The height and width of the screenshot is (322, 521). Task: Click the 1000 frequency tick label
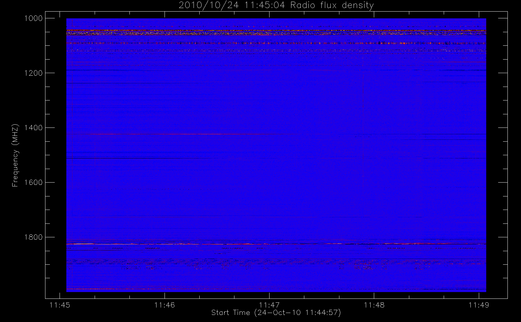34,18
